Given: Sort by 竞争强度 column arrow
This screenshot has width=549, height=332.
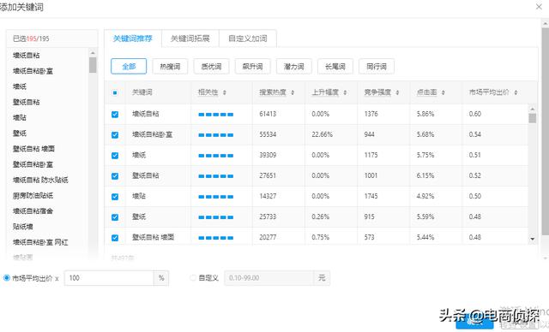Looking at the screenshot, I should tap(397, 92).
